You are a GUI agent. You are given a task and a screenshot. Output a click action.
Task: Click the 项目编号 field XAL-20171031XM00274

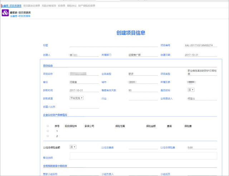201,46
